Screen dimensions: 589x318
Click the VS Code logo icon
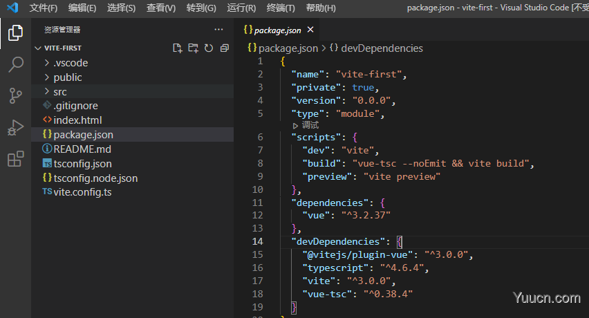pos(12,8)
